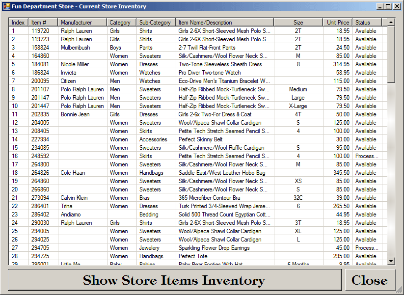404x295 pixels.
Task: Click the 365 Microfiber Contour Bra description
Action: (x=210, y=198)
